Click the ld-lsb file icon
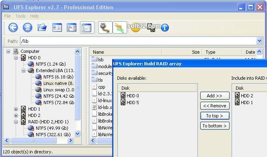Screen dimensions: 267x157 pos(94,107)
